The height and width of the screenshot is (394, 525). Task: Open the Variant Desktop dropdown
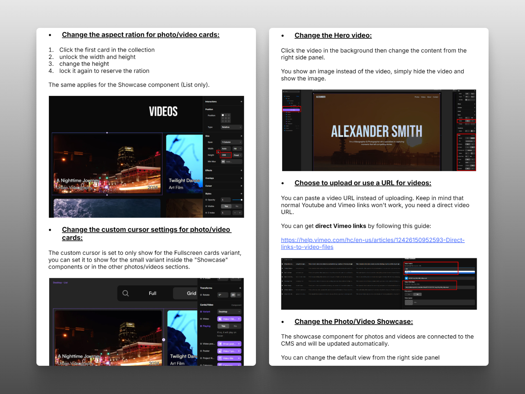point(229,312)
